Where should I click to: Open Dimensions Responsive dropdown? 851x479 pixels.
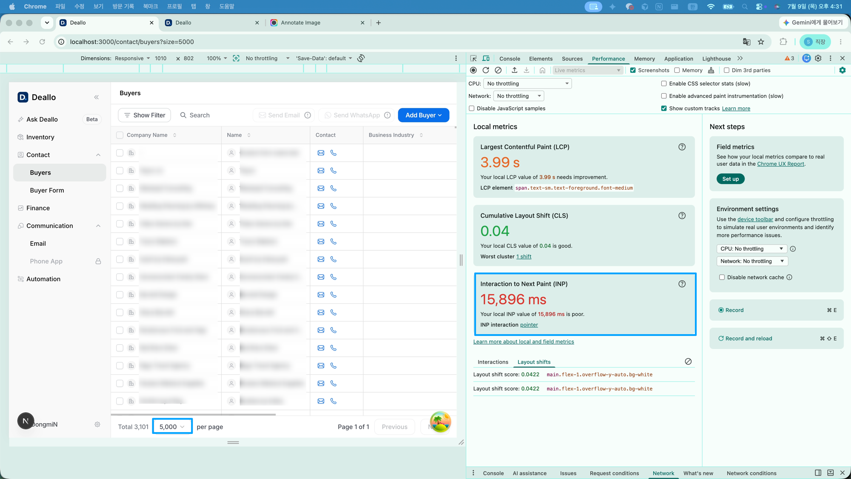[x=132, y=58]
